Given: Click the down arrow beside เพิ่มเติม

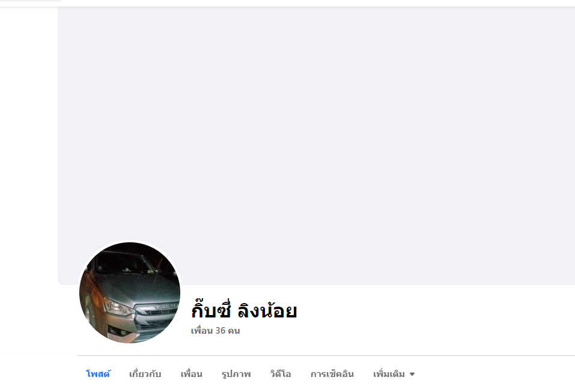Looking at the screenshot, I should click(x=412, y=375).
